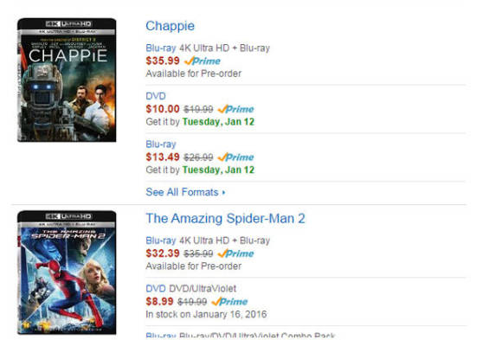
Task: Expand See All Formats for Chappie
Action: 182,192
